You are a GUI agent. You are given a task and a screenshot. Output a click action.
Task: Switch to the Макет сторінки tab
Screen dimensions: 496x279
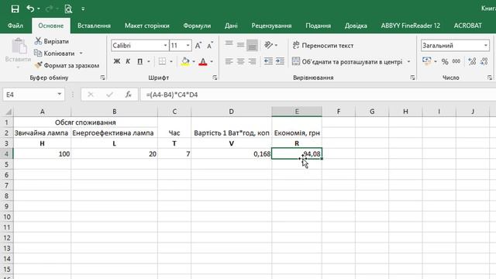pos(146,26)
